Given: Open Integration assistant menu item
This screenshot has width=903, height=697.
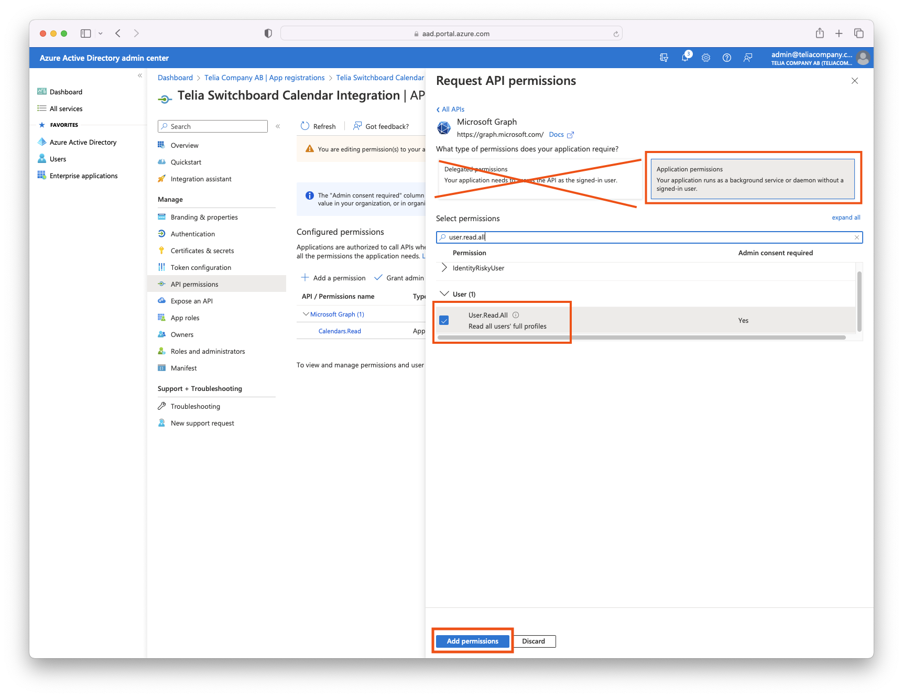Looking at the screenshot, I should [201, 179].
